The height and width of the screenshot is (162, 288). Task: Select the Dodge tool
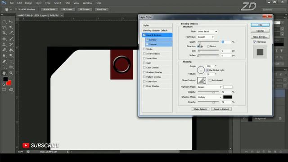pyautogui.click(x=11, y=55)
